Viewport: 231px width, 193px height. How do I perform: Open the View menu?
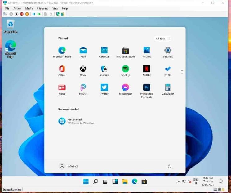(x=55, y=8)
